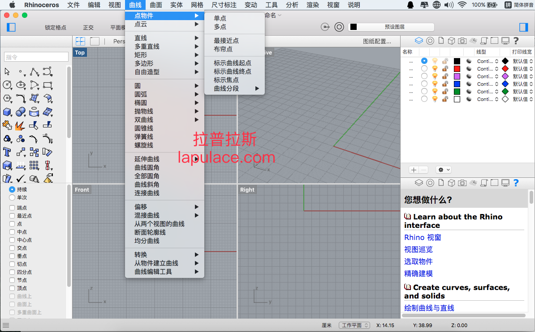Select the Rectangle drawing tool

47,85
